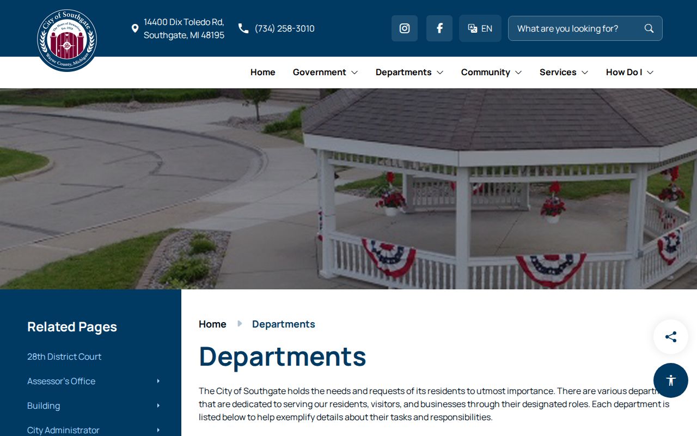The width and height of the screenshot is (697, 436).
Task: Click the search magnifier icon
Action: click(649, 28)
